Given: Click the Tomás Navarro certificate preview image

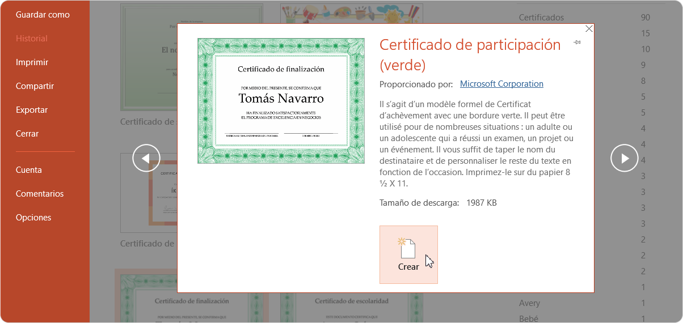Looking at the screenshot, I should click(x=281, y=101).
